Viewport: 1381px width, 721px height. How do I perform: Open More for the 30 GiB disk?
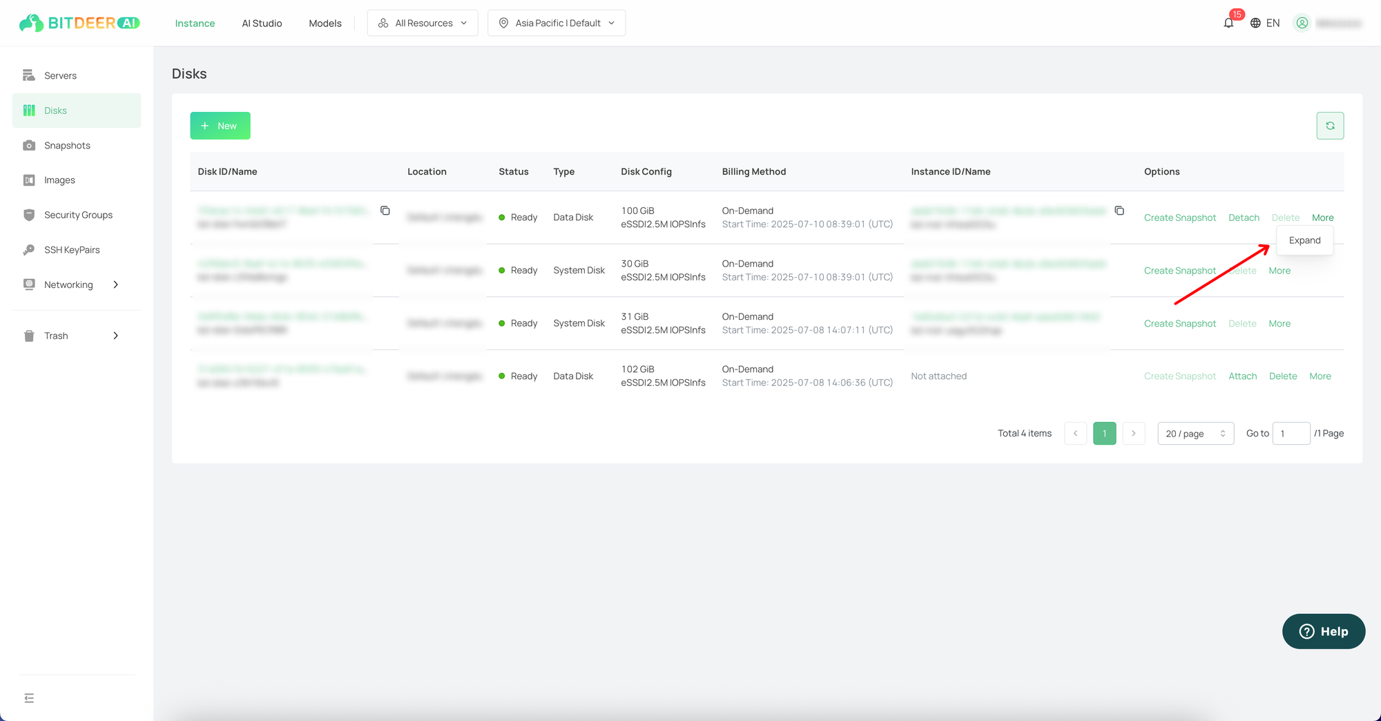[x=1279, y=271]
